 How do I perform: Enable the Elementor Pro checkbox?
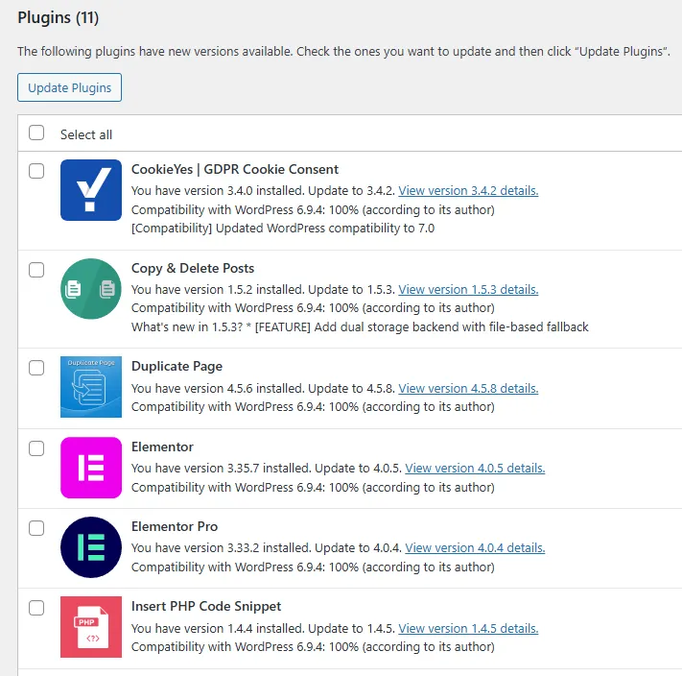36,528
